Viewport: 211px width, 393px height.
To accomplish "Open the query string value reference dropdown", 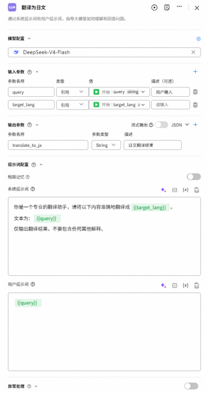I will (119, 92).
